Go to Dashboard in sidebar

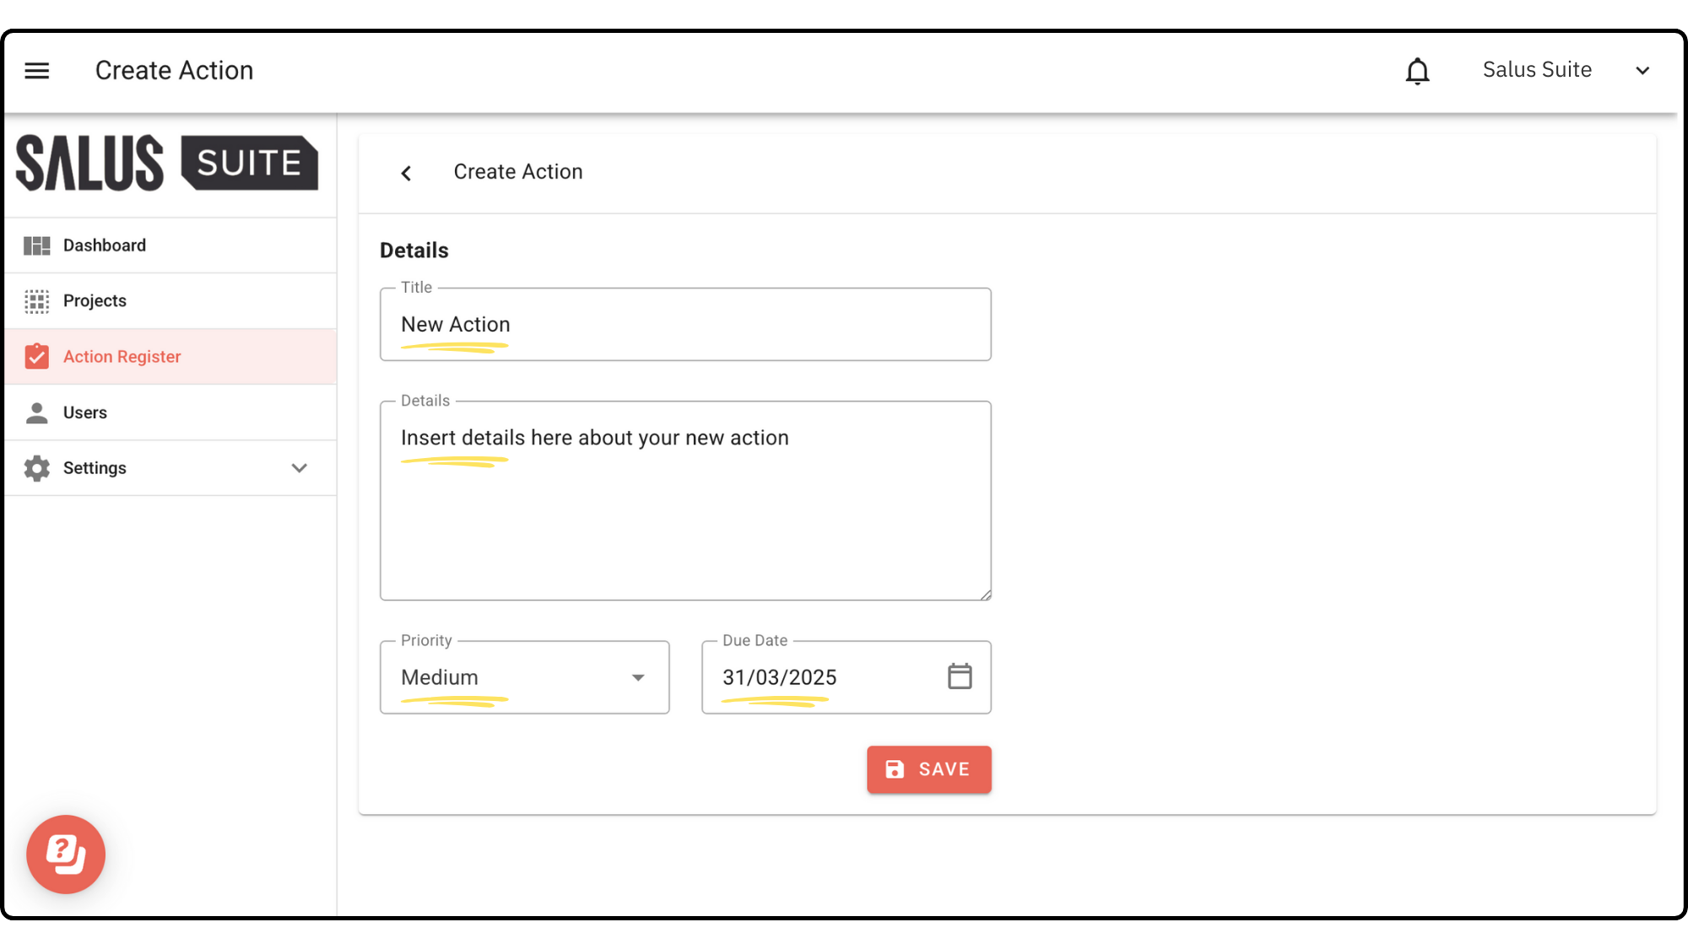coord(105,245)
